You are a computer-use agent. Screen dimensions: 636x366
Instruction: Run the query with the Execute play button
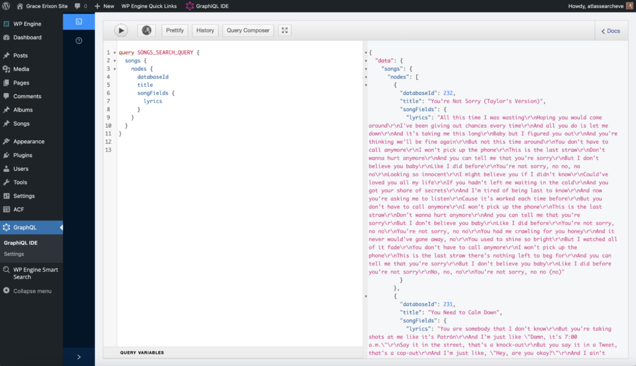coord(121,30)
